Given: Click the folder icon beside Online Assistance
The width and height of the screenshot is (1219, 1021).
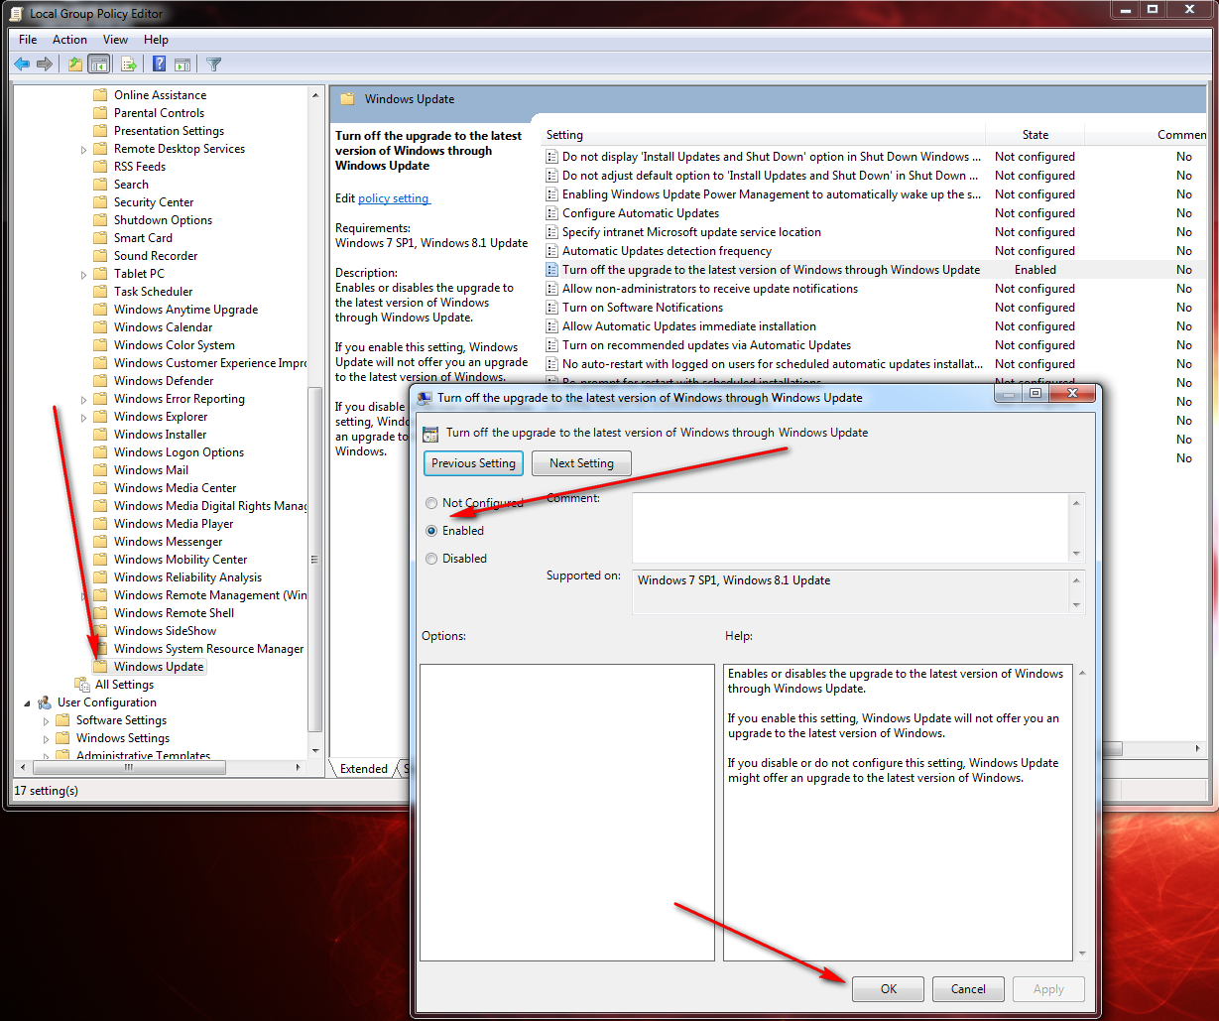Looking at the screenshot, I should pyautogui.click(x=100, y=95).
